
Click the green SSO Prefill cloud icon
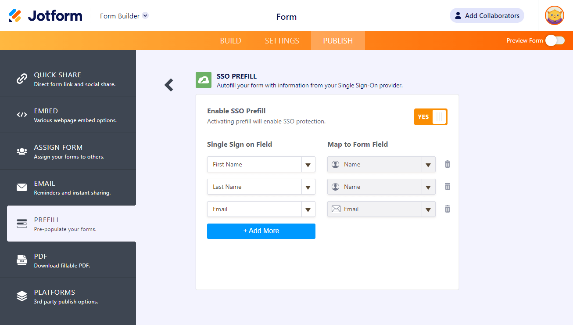pos(204,80)
